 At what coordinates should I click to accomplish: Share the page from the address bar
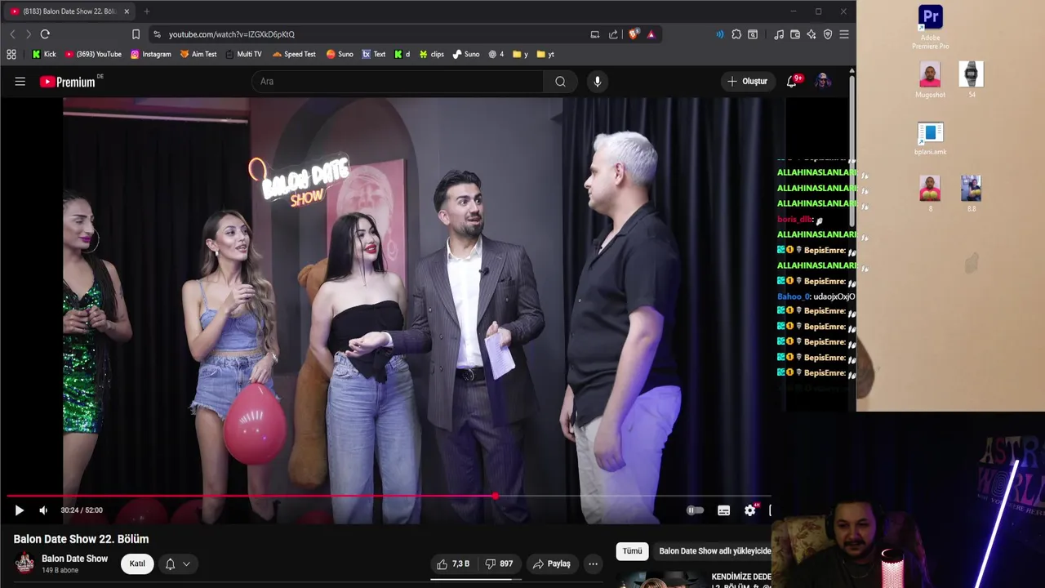click(613, 34)
